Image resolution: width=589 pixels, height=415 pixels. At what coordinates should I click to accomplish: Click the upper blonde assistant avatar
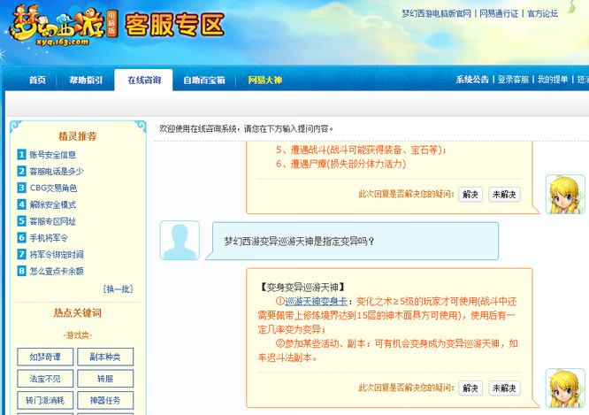[x=565, y=194]
